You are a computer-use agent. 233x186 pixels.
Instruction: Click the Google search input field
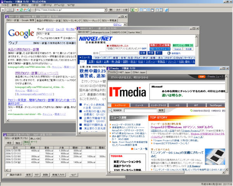click(x=56, y=34)
